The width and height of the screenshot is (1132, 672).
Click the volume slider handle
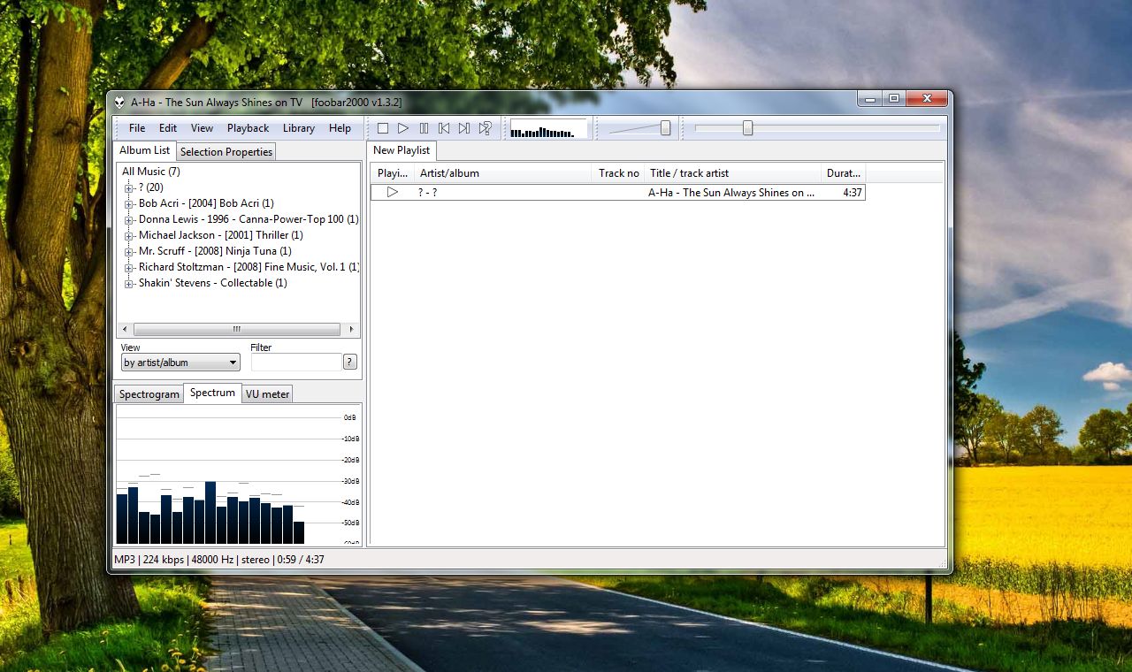tap(665, 128)
